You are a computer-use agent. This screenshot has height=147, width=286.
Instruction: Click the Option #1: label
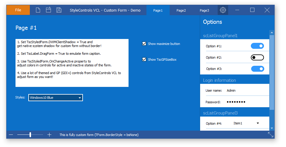(214, 46)
